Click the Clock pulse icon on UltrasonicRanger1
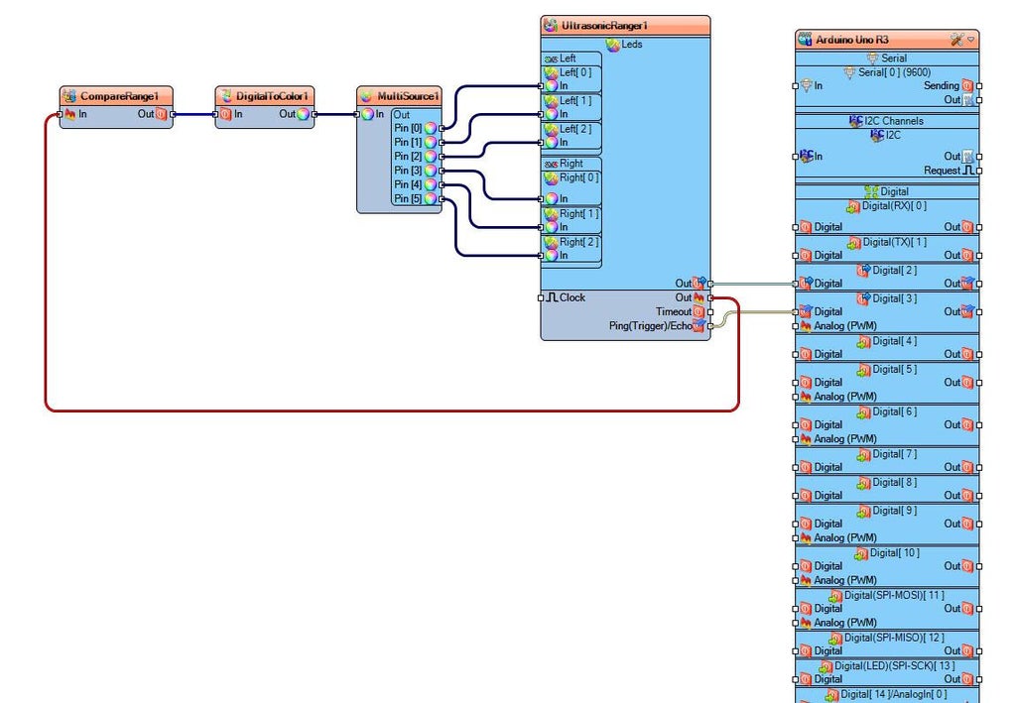1016x703 pixels. click(552, 297)
